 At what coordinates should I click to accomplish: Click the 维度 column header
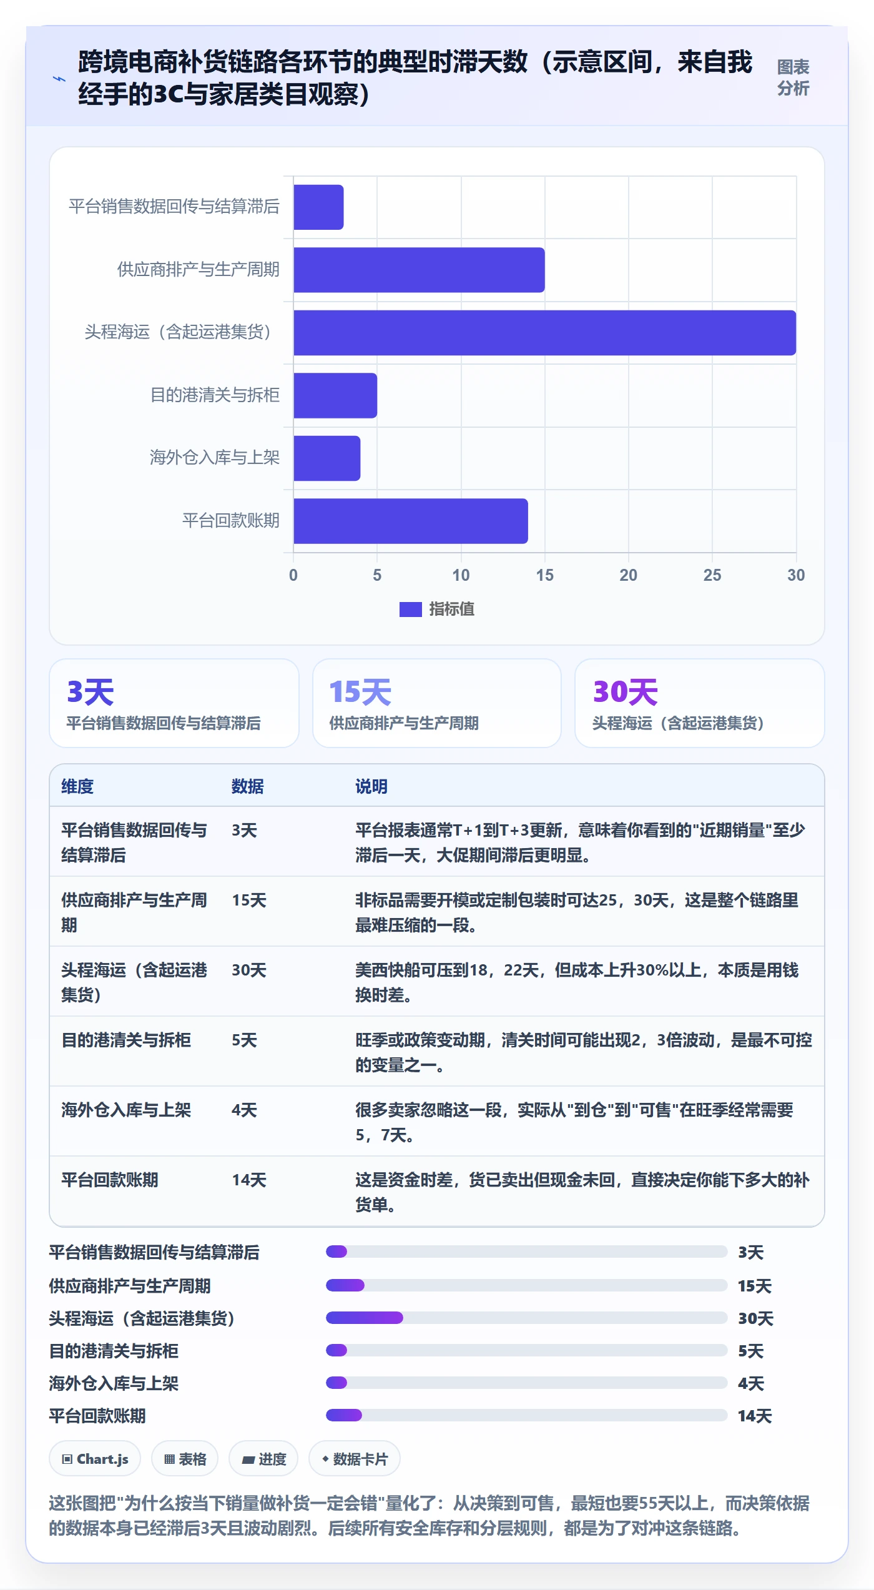tap(77, 786)
